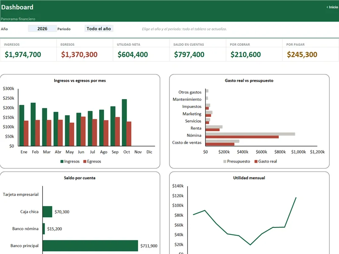This screenshot has height=254, width=339.
Task: Click the green Ingresos legend swatch
Action: [x=62, y=161]
